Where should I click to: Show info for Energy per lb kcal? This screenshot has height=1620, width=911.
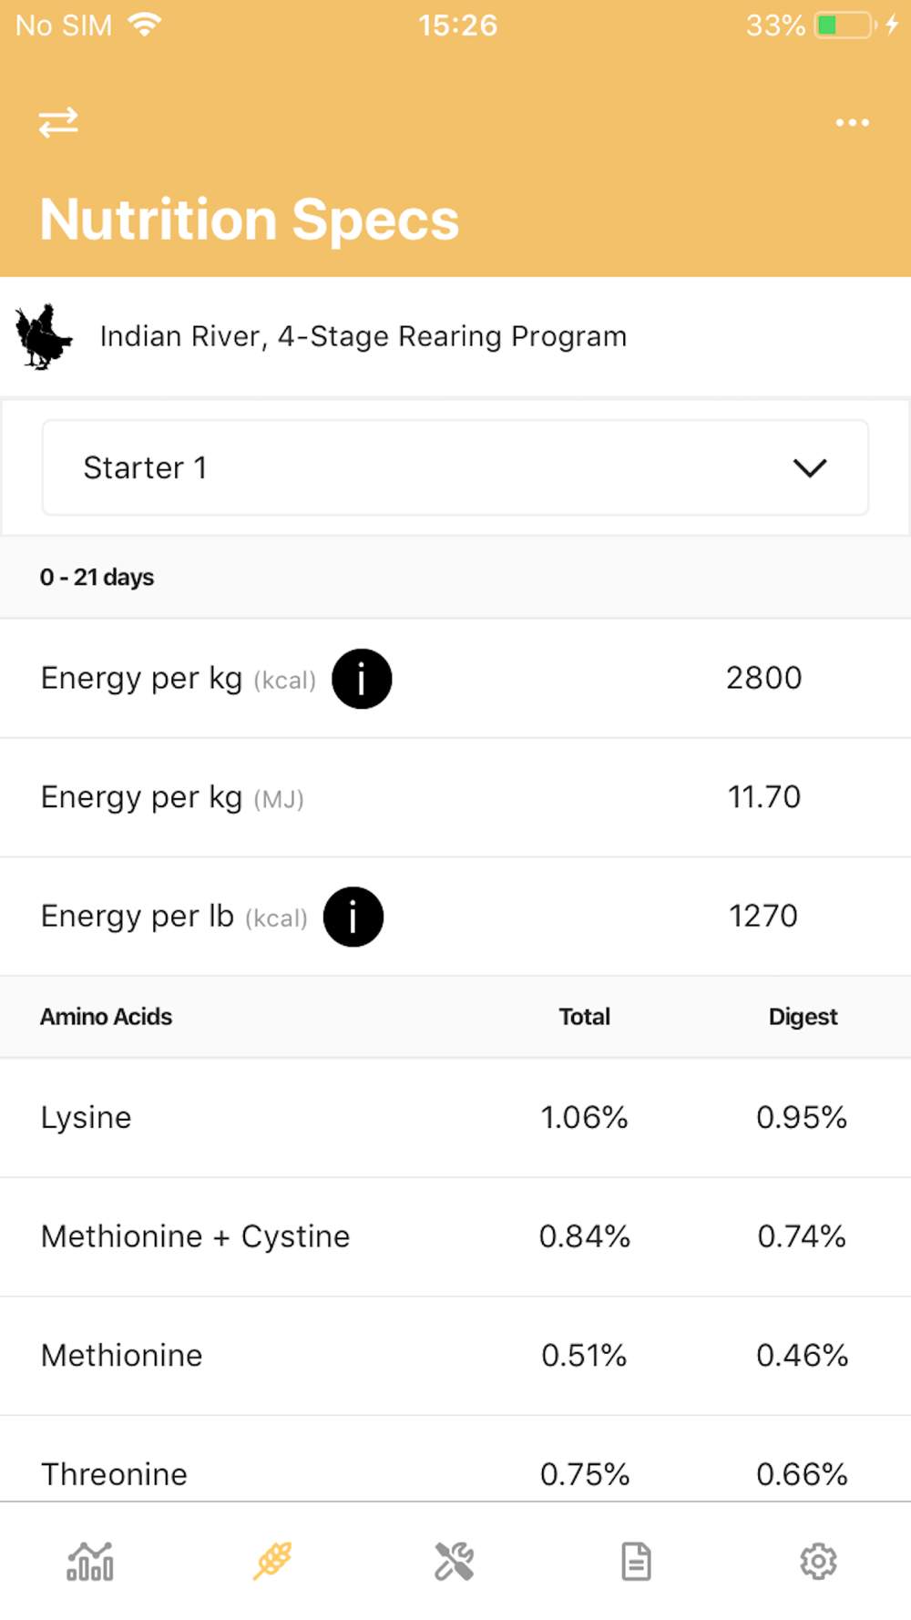[x=353, y=917]
